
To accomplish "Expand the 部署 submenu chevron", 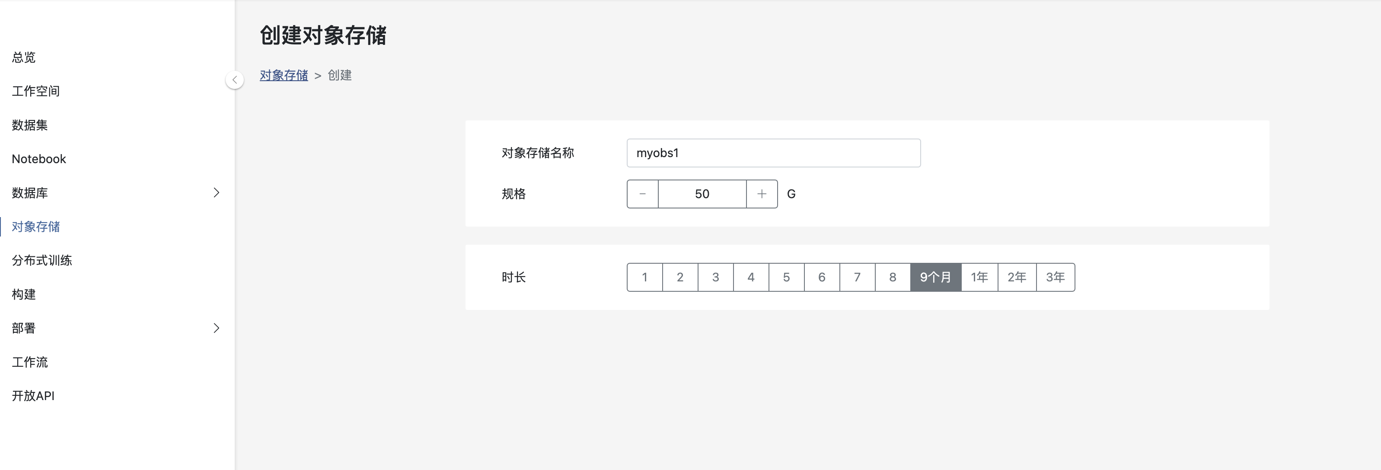I will (216, 328).
